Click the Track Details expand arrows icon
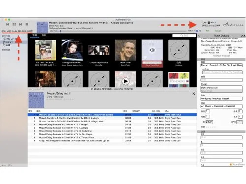The image size is (246, 184). 243,36
